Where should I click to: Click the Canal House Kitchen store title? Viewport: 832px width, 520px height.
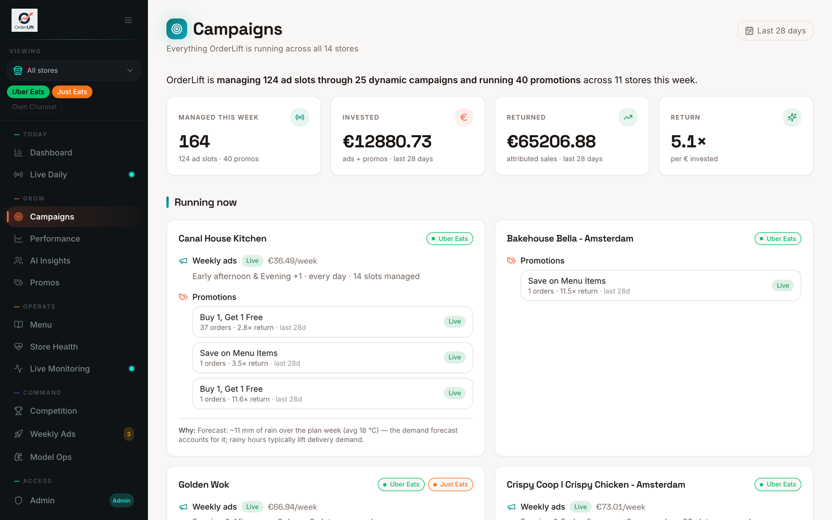coord(223,239)
